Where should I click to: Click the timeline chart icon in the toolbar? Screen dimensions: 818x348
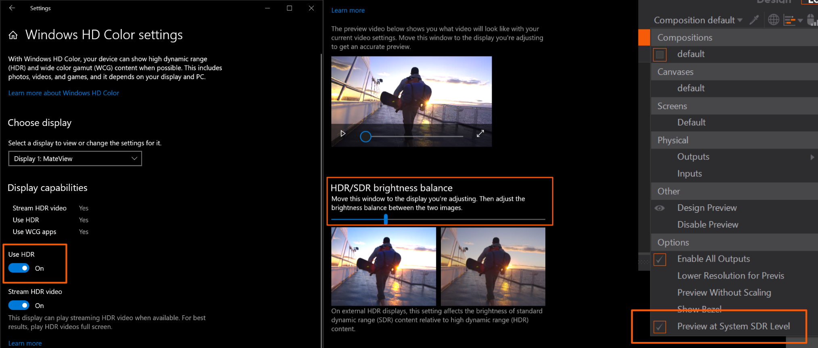[x=790, y=20]
